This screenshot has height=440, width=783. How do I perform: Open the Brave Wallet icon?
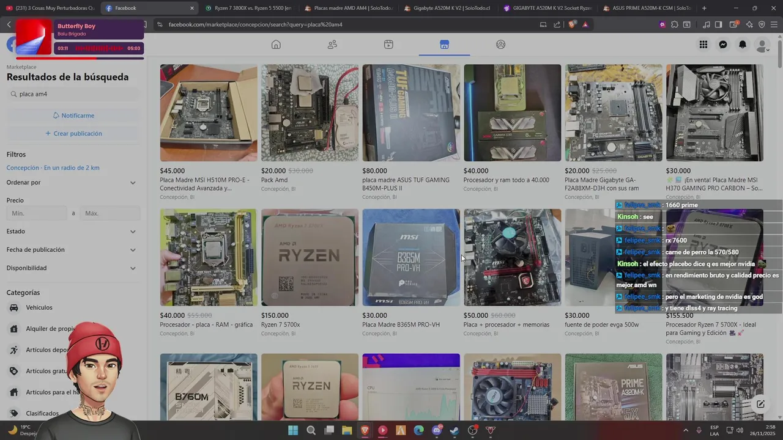[x=733, y=24]
